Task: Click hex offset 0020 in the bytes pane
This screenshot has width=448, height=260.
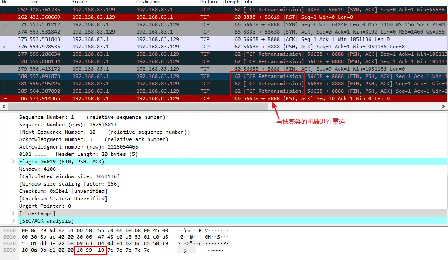Action: click(10, 243)
